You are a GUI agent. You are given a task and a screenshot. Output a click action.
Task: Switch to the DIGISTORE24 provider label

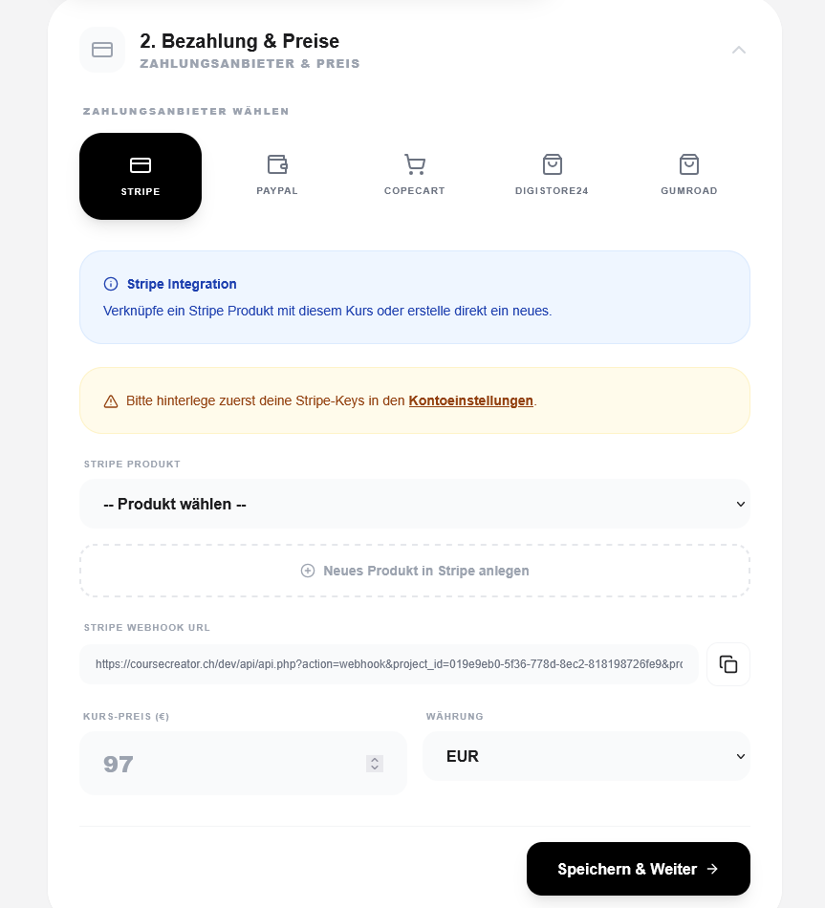[x=553, y=191]
